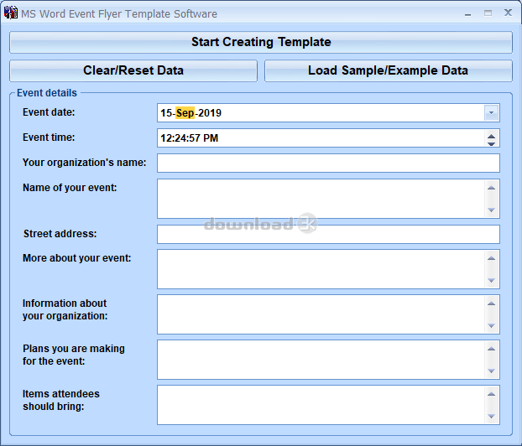522x446 pixels.
Task: Click Plans you are making textbox
Action: (319, 360)
